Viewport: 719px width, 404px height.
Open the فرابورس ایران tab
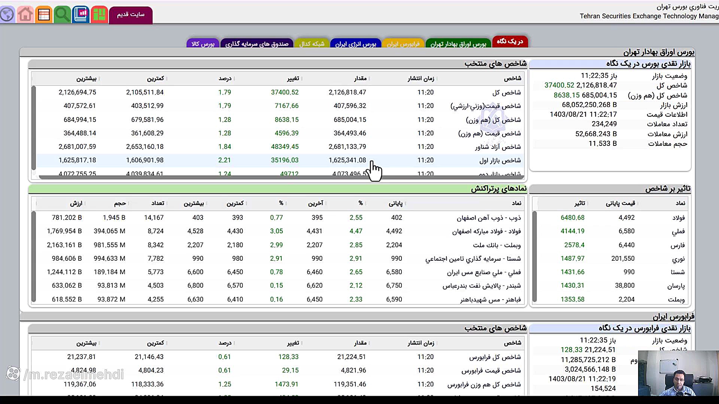point(403,44)
